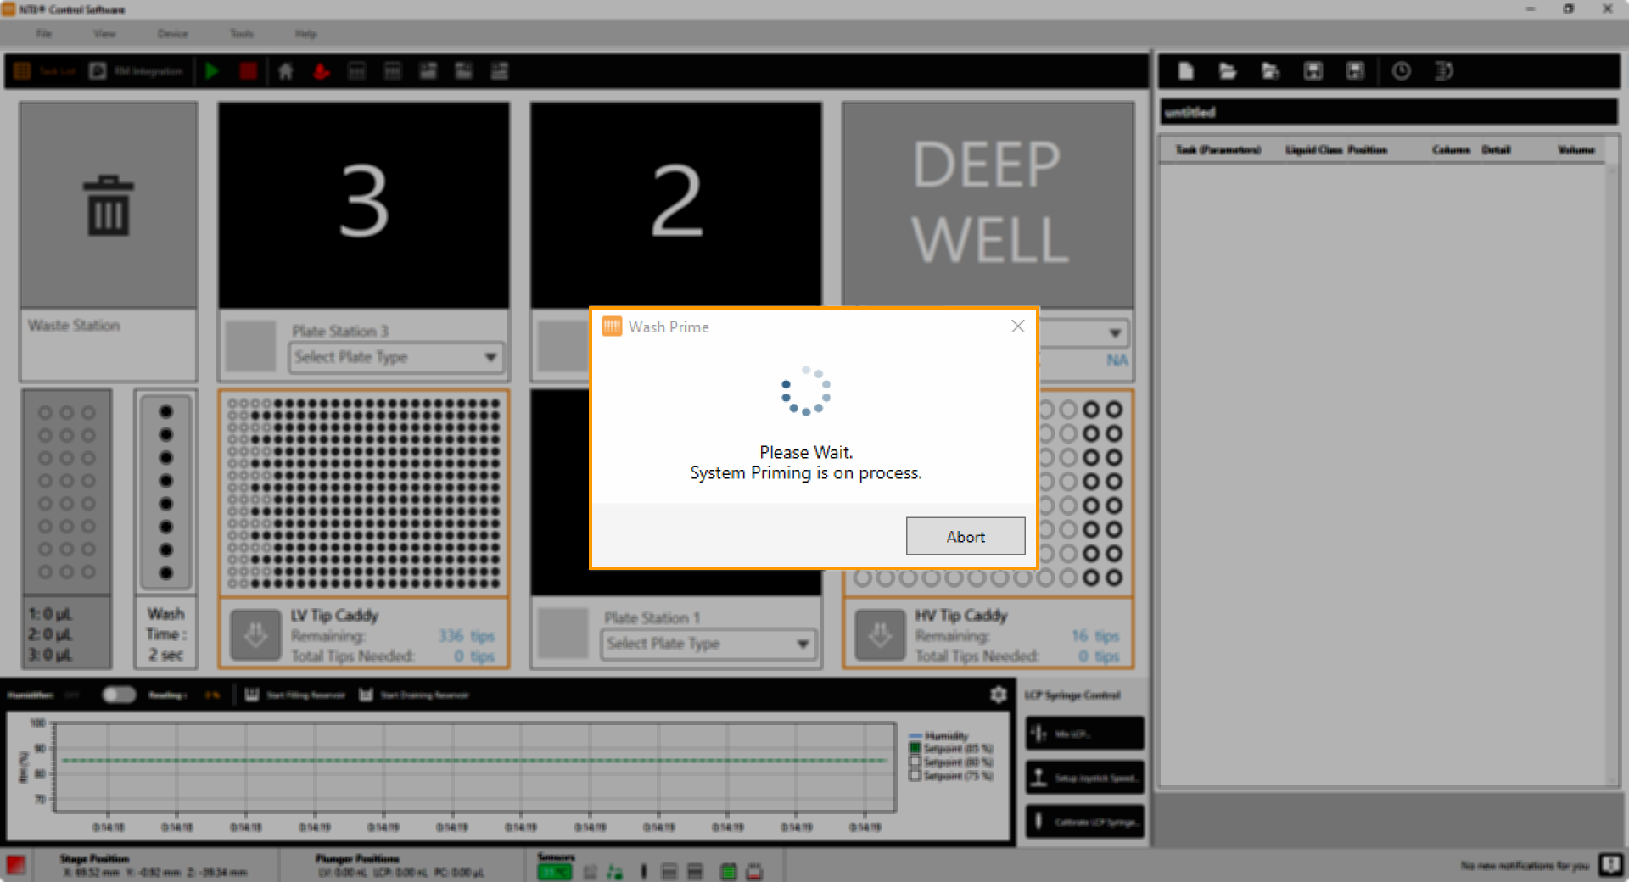Screen dimensions: 1629x882
Task: Click LV Tip Caddy load arrow icon
Action: [x=255, y=634]
